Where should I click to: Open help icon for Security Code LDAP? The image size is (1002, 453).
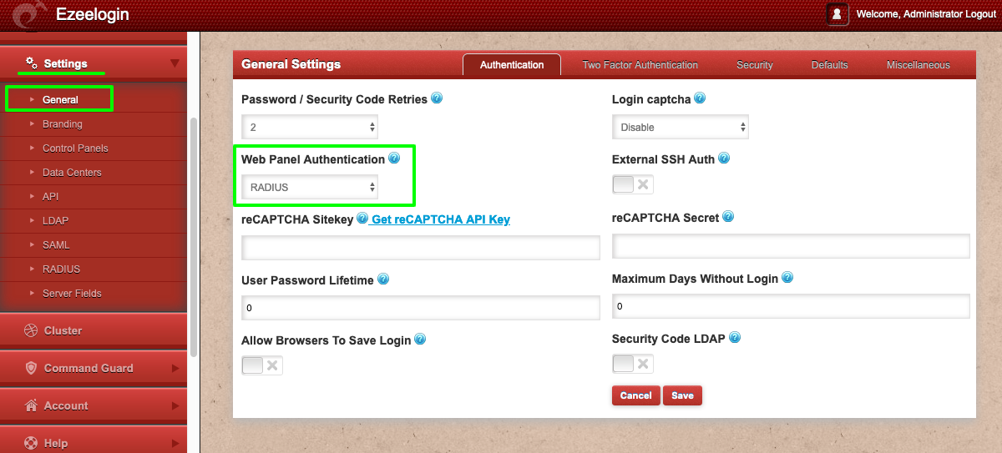point(734,338)
